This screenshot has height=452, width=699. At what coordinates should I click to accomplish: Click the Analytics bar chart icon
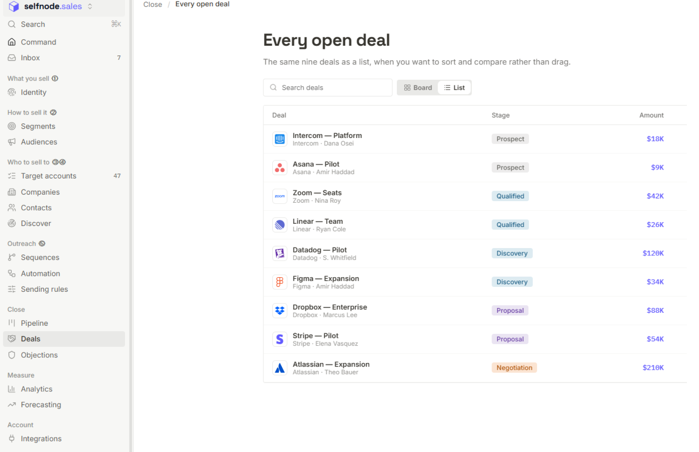tap(12, 389)
